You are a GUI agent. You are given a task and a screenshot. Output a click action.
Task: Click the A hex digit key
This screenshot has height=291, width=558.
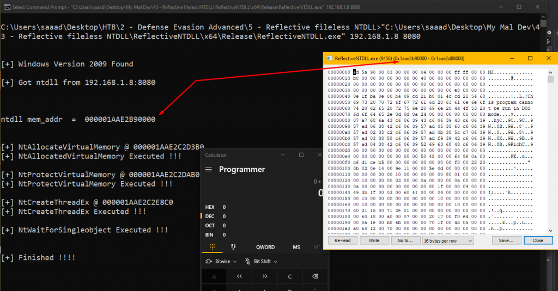[x=214, y=276]
